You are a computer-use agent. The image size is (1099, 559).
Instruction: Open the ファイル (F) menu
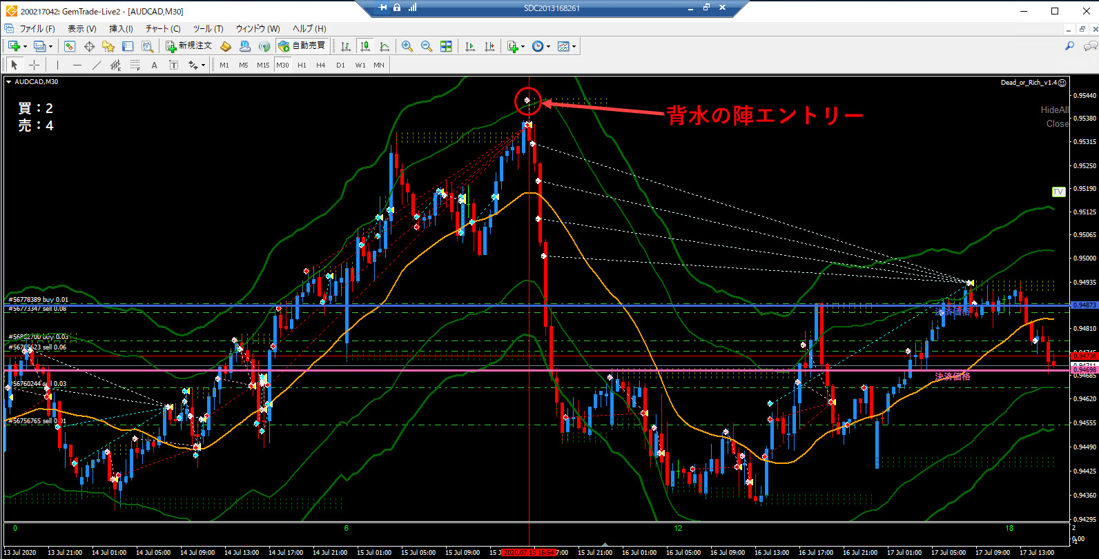pos(37,28)
